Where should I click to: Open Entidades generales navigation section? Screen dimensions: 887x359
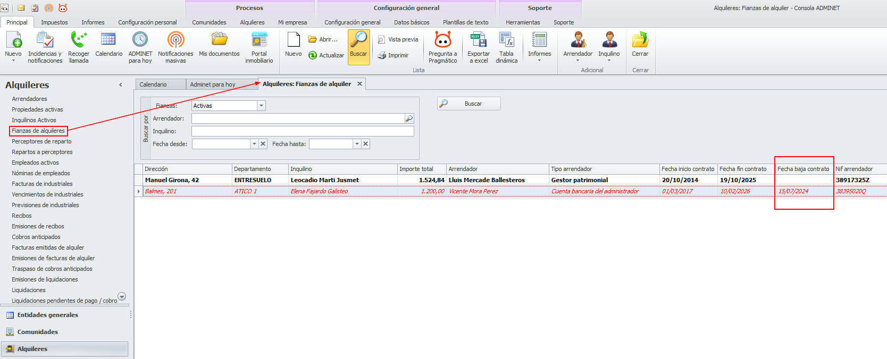coord(64,315)
